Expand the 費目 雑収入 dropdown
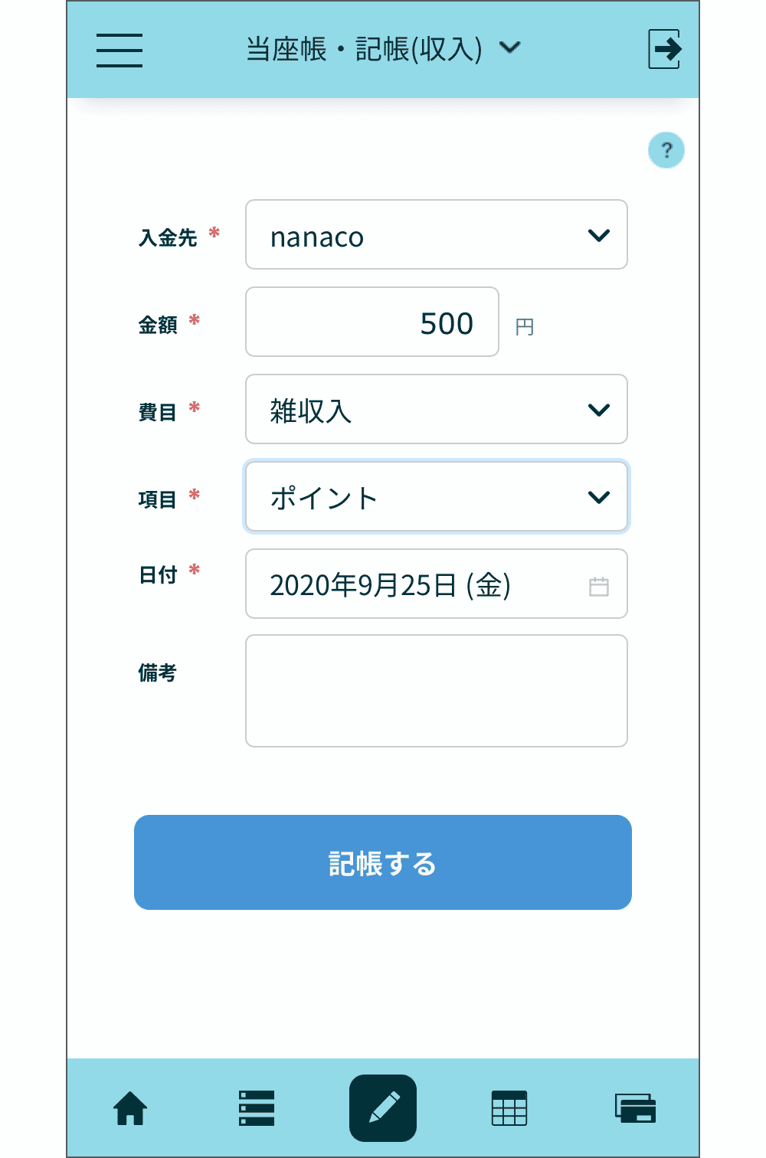Screen dimensions: 766x1158 click(x=437, y=410)
